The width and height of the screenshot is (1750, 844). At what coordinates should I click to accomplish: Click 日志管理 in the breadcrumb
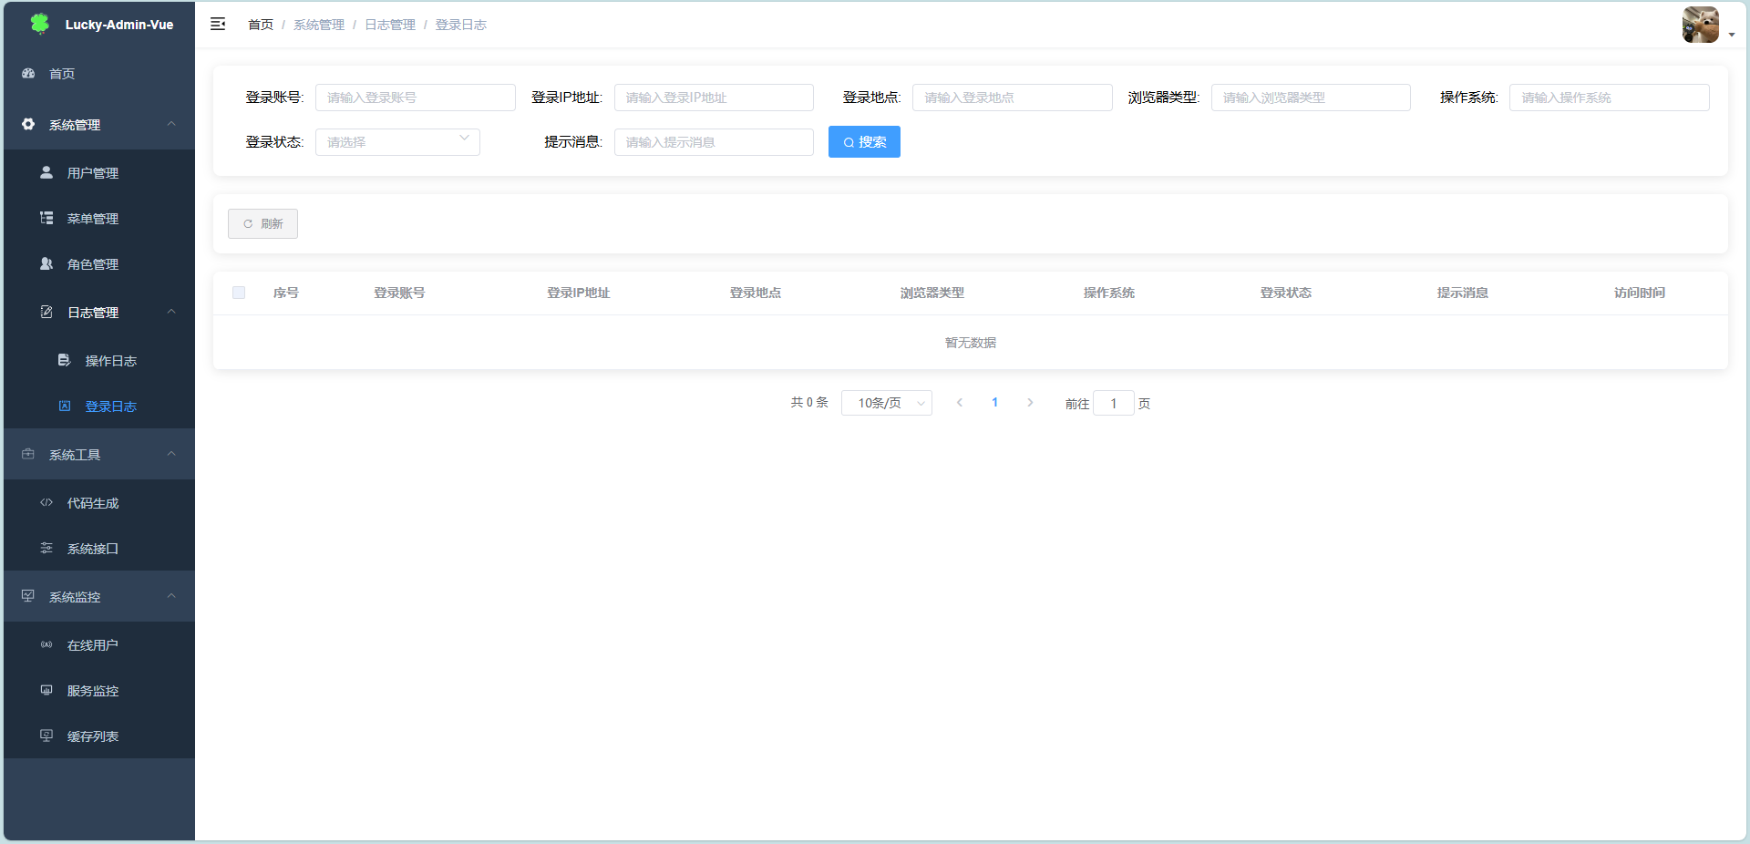pyautogui.click(x=390, y=25)
